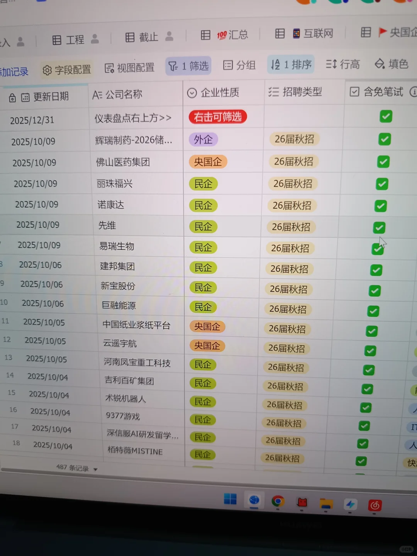
Task: Open the 分组 grouping options
Action: tap(239, 65)
